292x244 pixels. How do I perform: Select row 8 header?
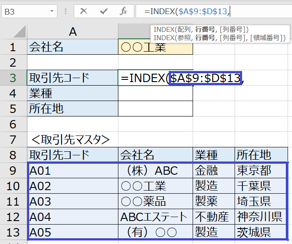13,155
